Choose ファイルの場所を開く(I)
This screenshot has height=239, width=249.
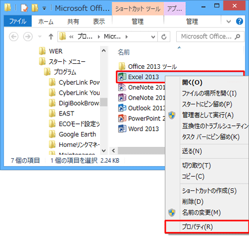[209, 94]
